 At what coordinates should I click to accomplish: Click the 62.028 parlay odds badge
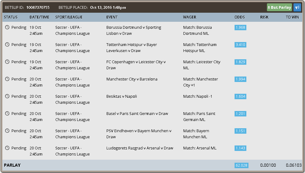pyautogui.click(x=242, y=165)
